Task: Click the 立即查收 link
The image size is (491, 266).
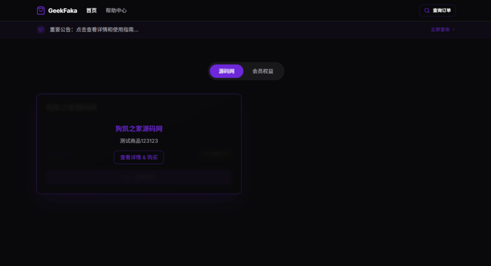Action: pos(440,30)
